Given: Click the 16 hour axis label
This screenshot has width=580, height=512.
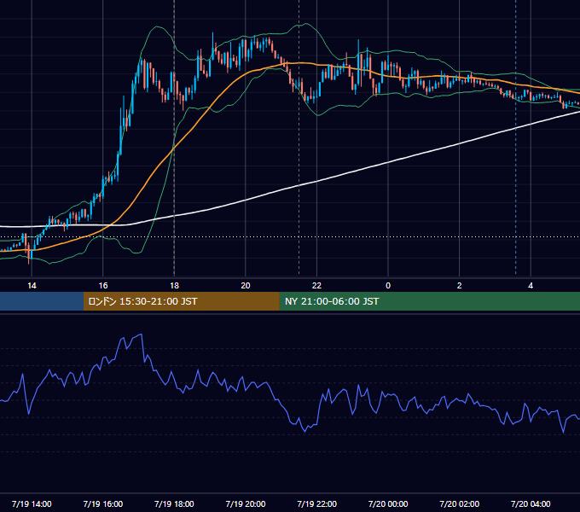Looking at the screenshot, I should point(103,286).
